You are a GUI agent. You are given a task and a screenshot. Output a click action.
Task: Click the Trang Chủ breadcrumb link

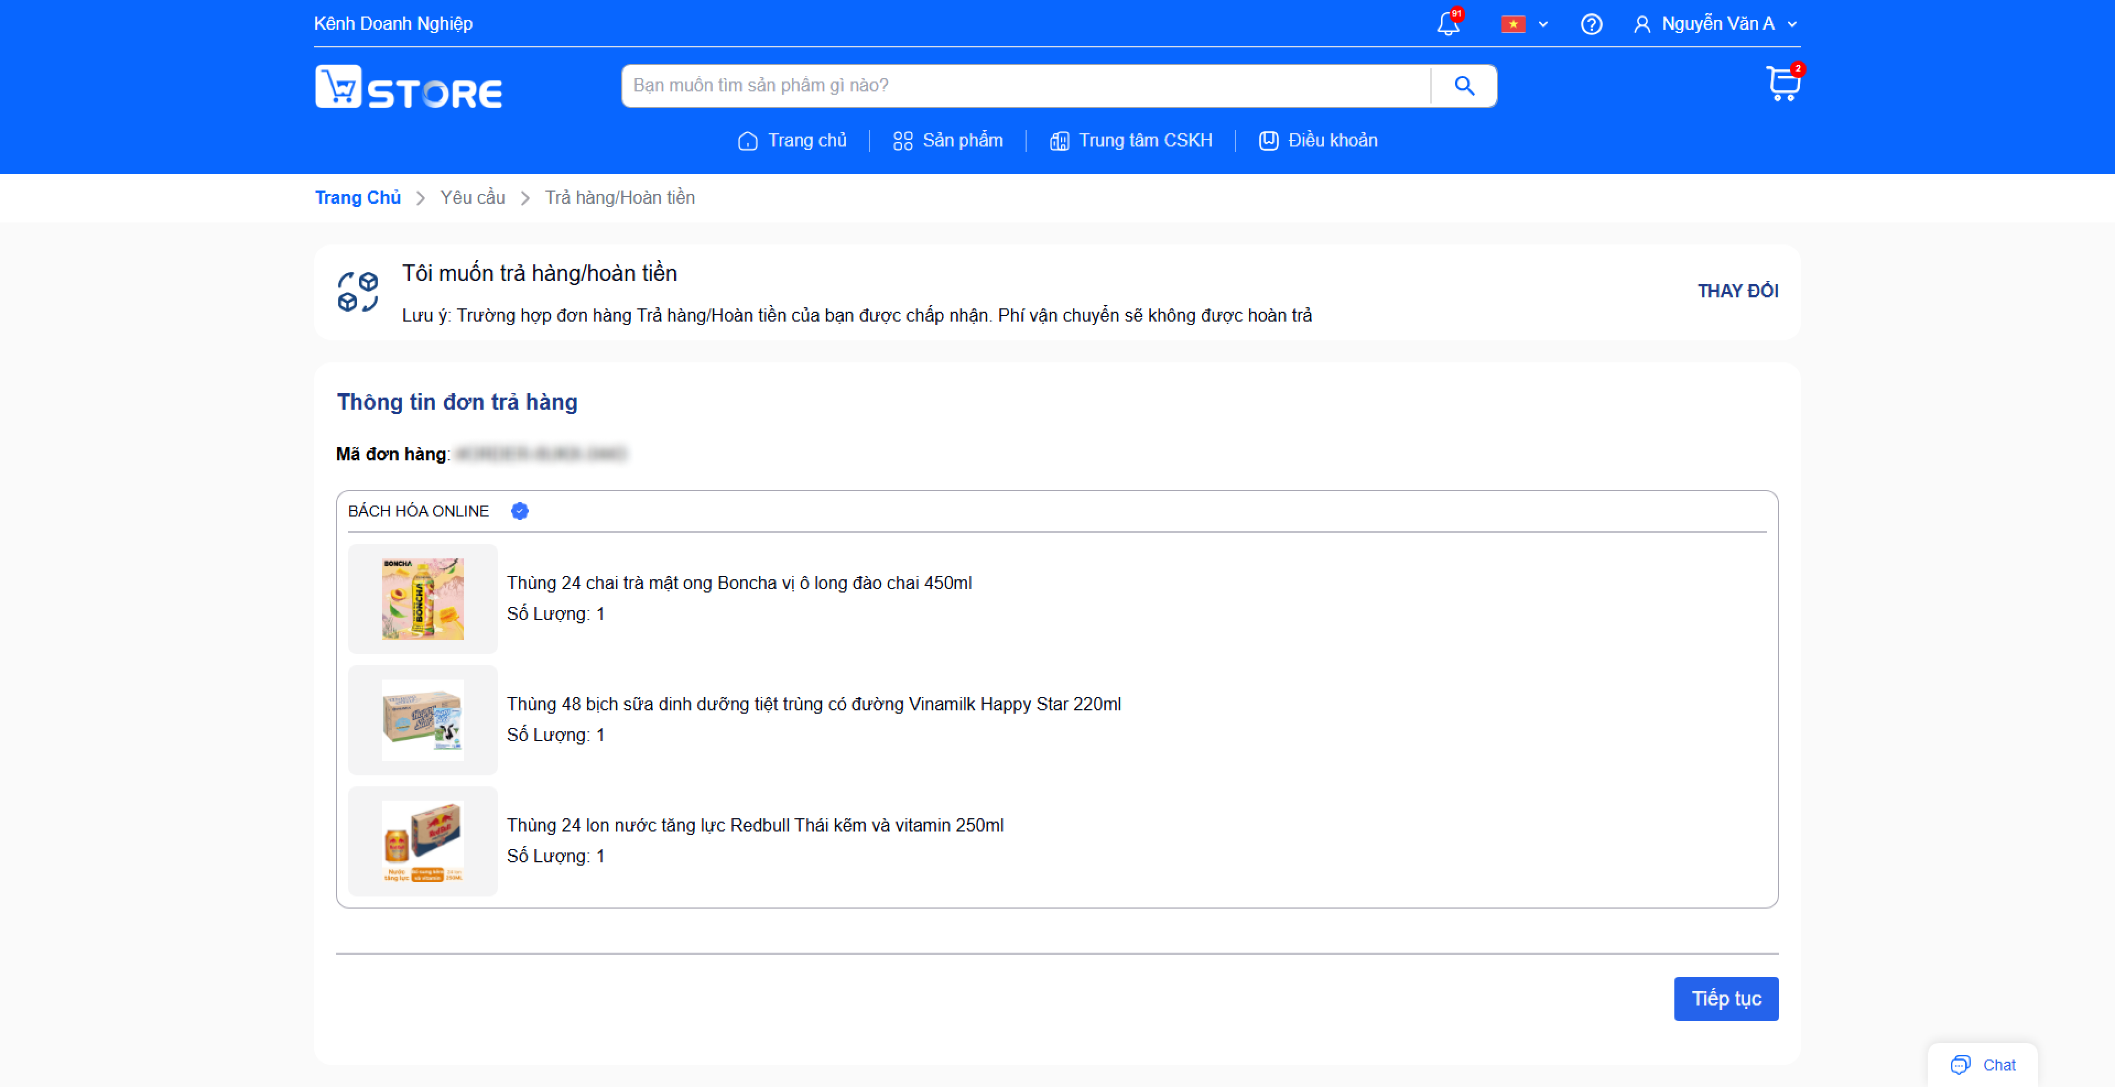(358, 198)
